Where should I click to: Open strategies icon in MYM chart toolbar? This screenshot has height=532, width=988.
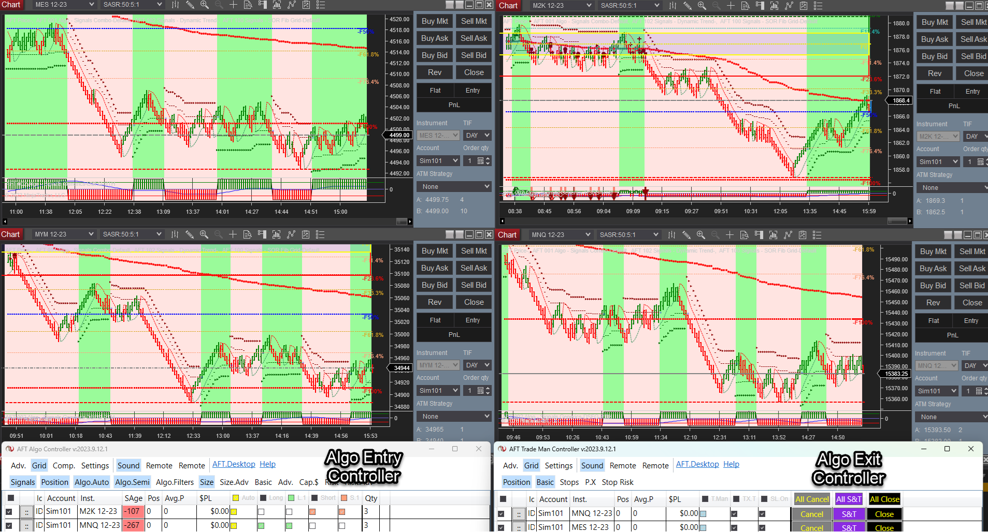(x=306, y=234)
